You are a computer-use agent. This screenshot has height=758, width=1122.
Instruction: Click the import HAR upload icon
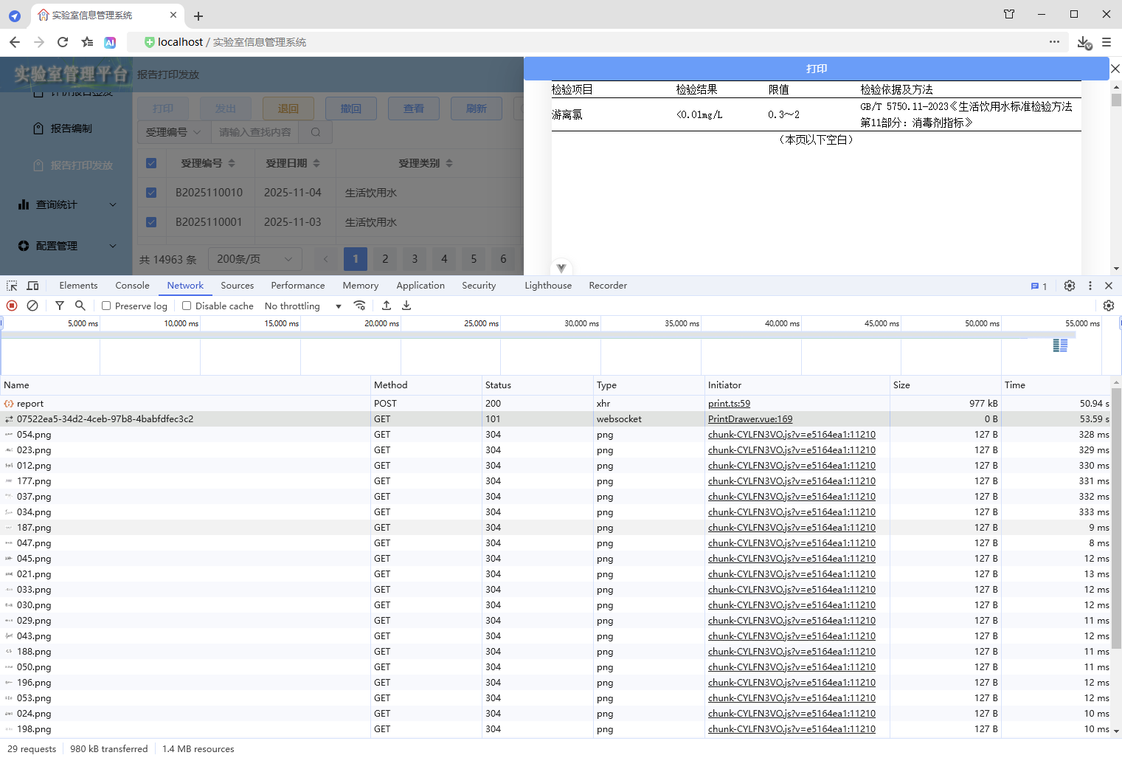coord(387,306)
